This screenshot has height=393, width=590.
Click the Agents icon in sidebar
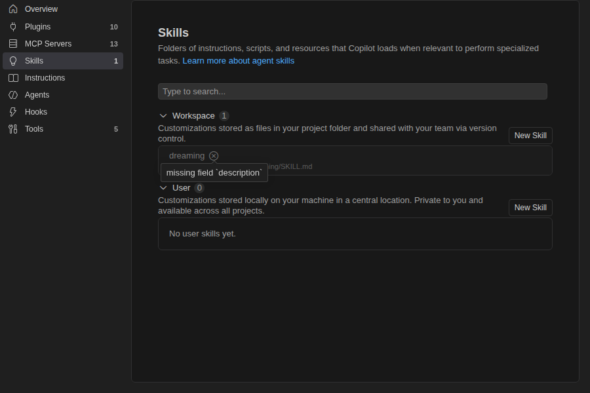(x=13, y=95)
